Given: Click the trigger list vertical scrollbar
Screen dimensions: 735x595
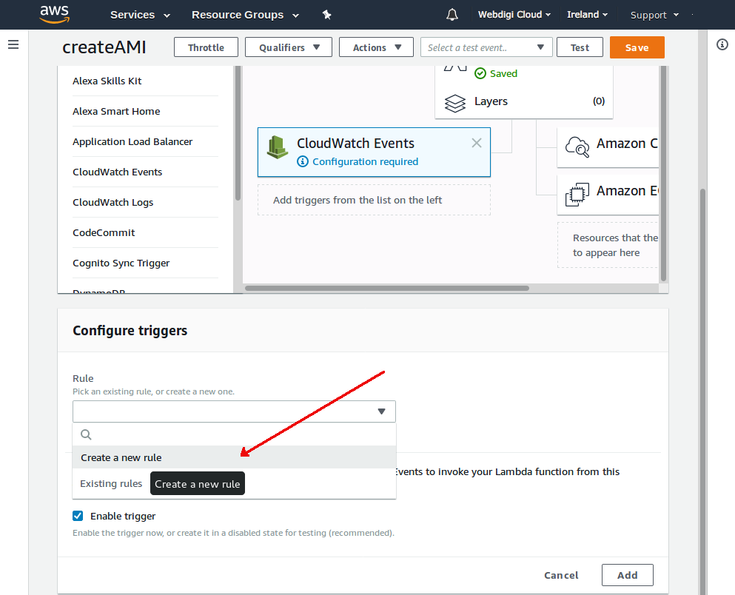Looking at the screenshot, I should [x=238, y=133].
